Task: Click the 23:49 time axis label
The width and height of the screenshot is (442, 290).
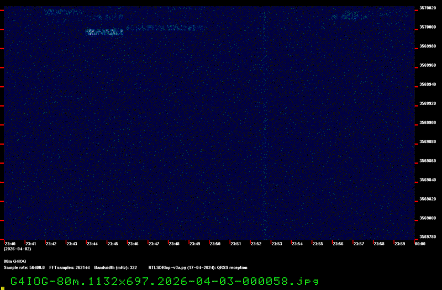Action: pos(194,244)
